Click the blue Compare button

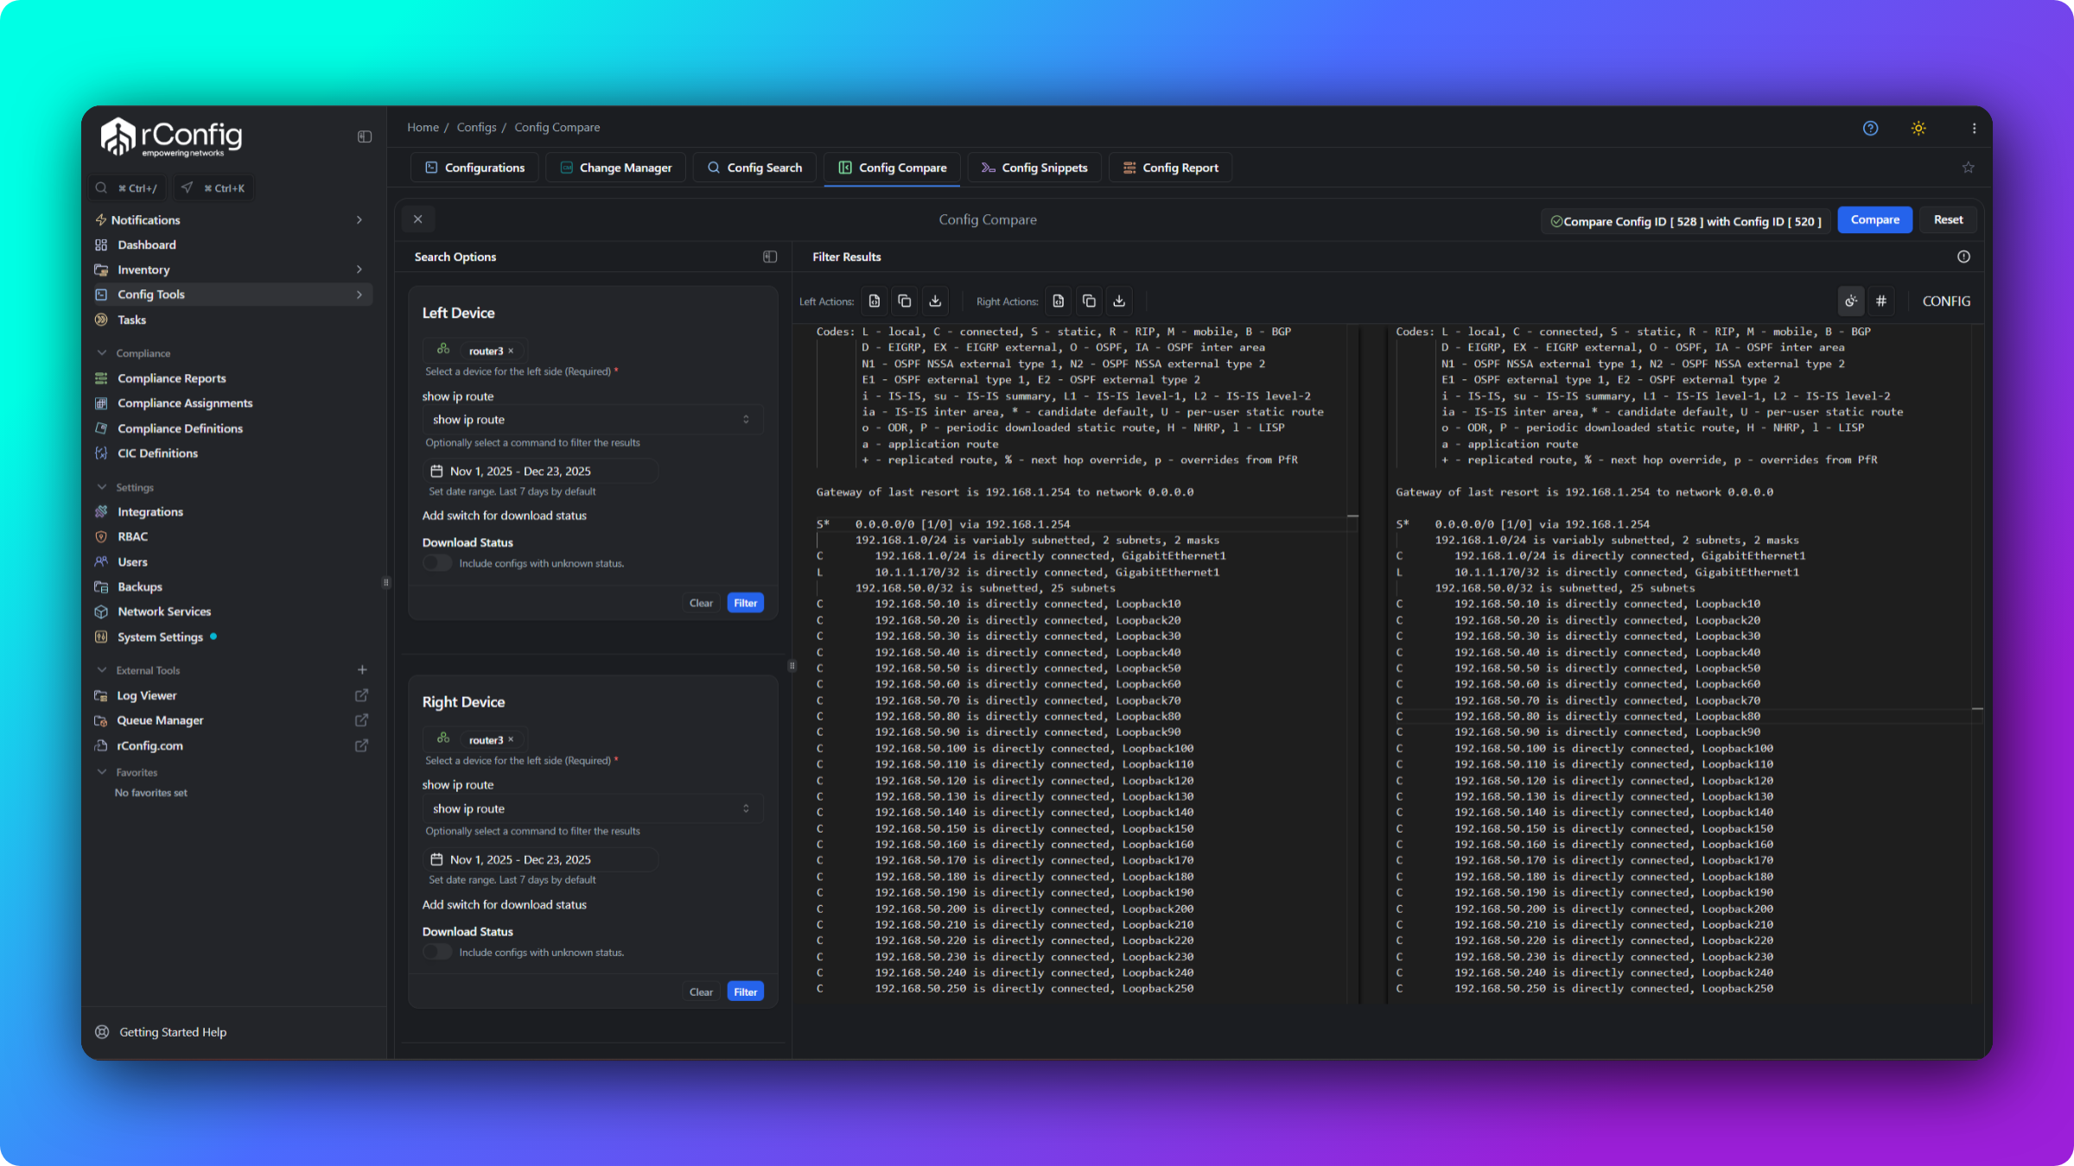pyautogui.click(x=1874, y=219)
